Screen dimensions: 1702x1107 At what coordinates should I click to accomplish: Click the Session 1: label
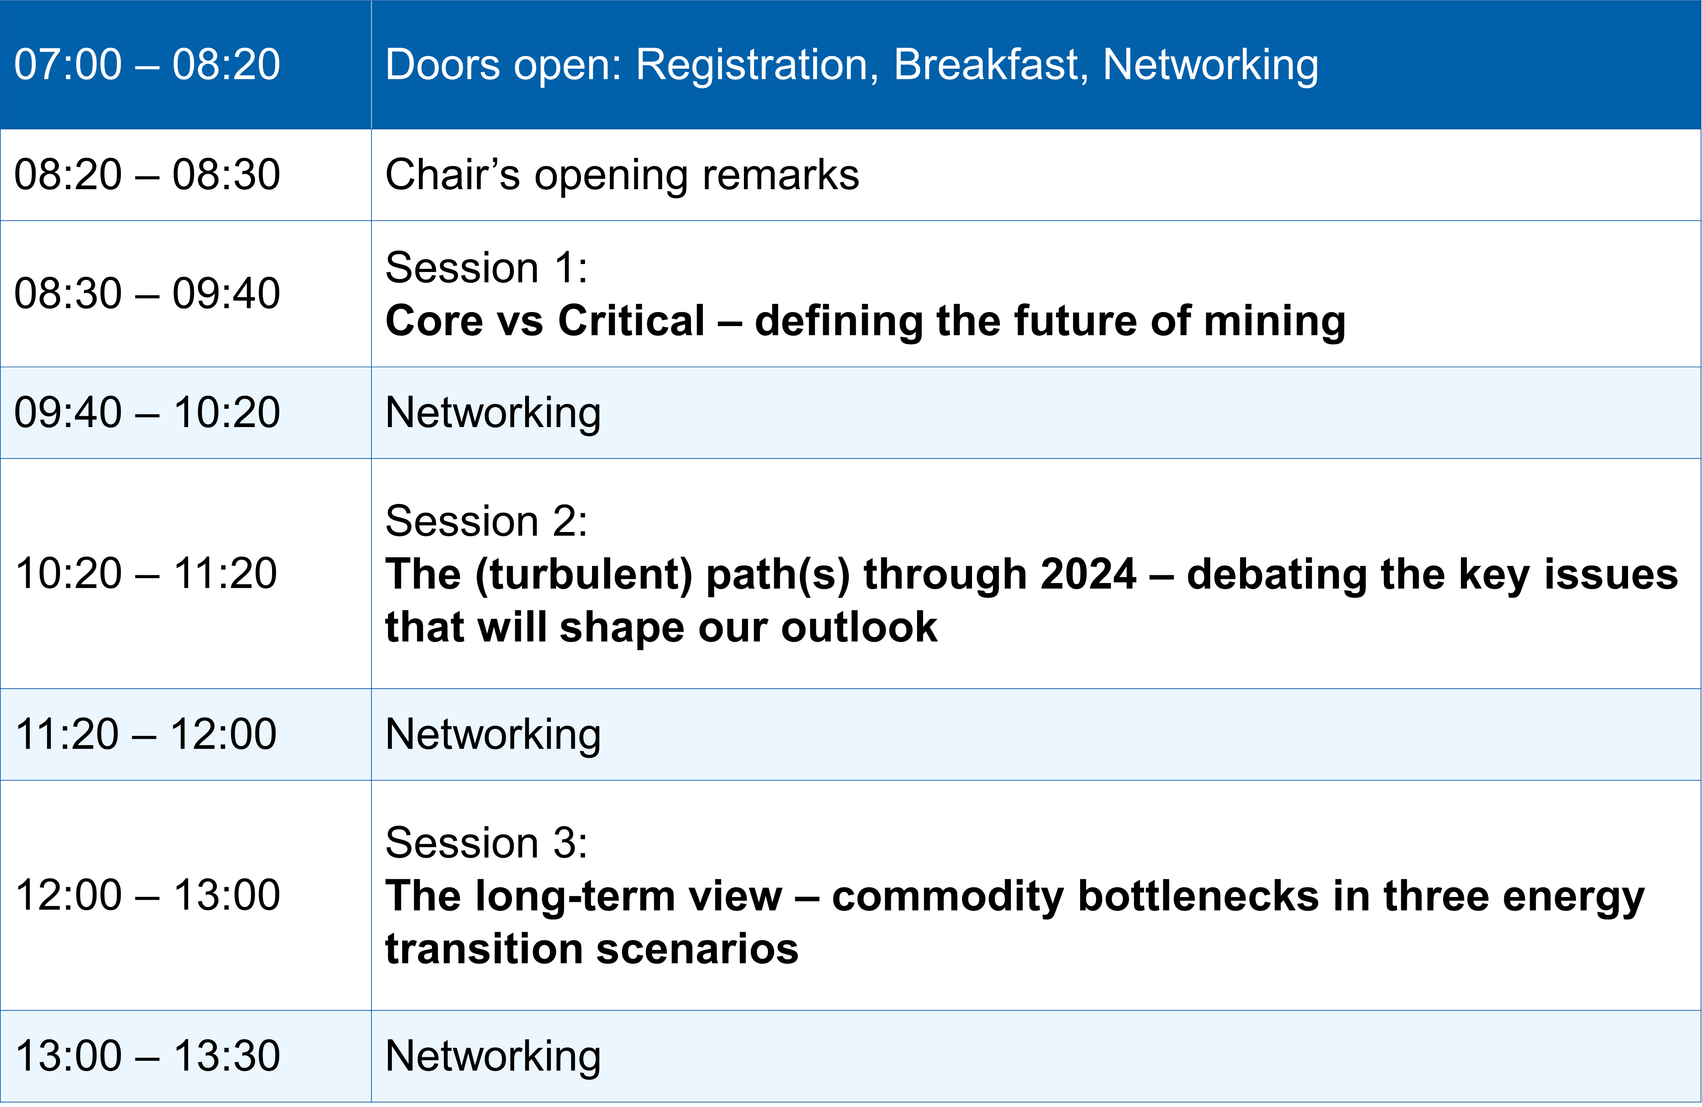click(486, 267)
